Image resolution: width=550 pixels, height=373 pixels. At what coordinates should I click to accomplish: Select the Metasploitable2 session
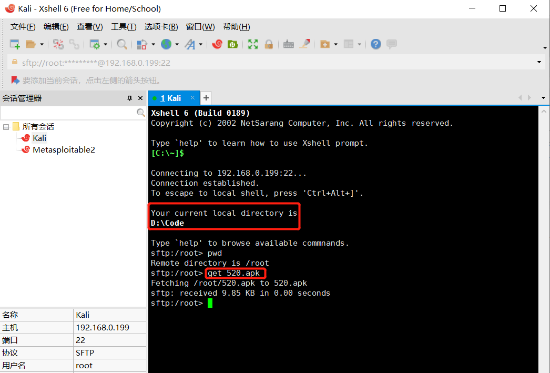point(64,150)
